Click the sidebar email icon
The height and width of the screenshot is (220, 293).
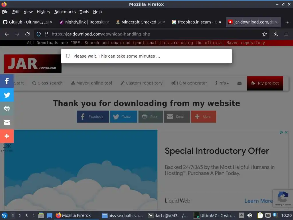pos(7,122)
